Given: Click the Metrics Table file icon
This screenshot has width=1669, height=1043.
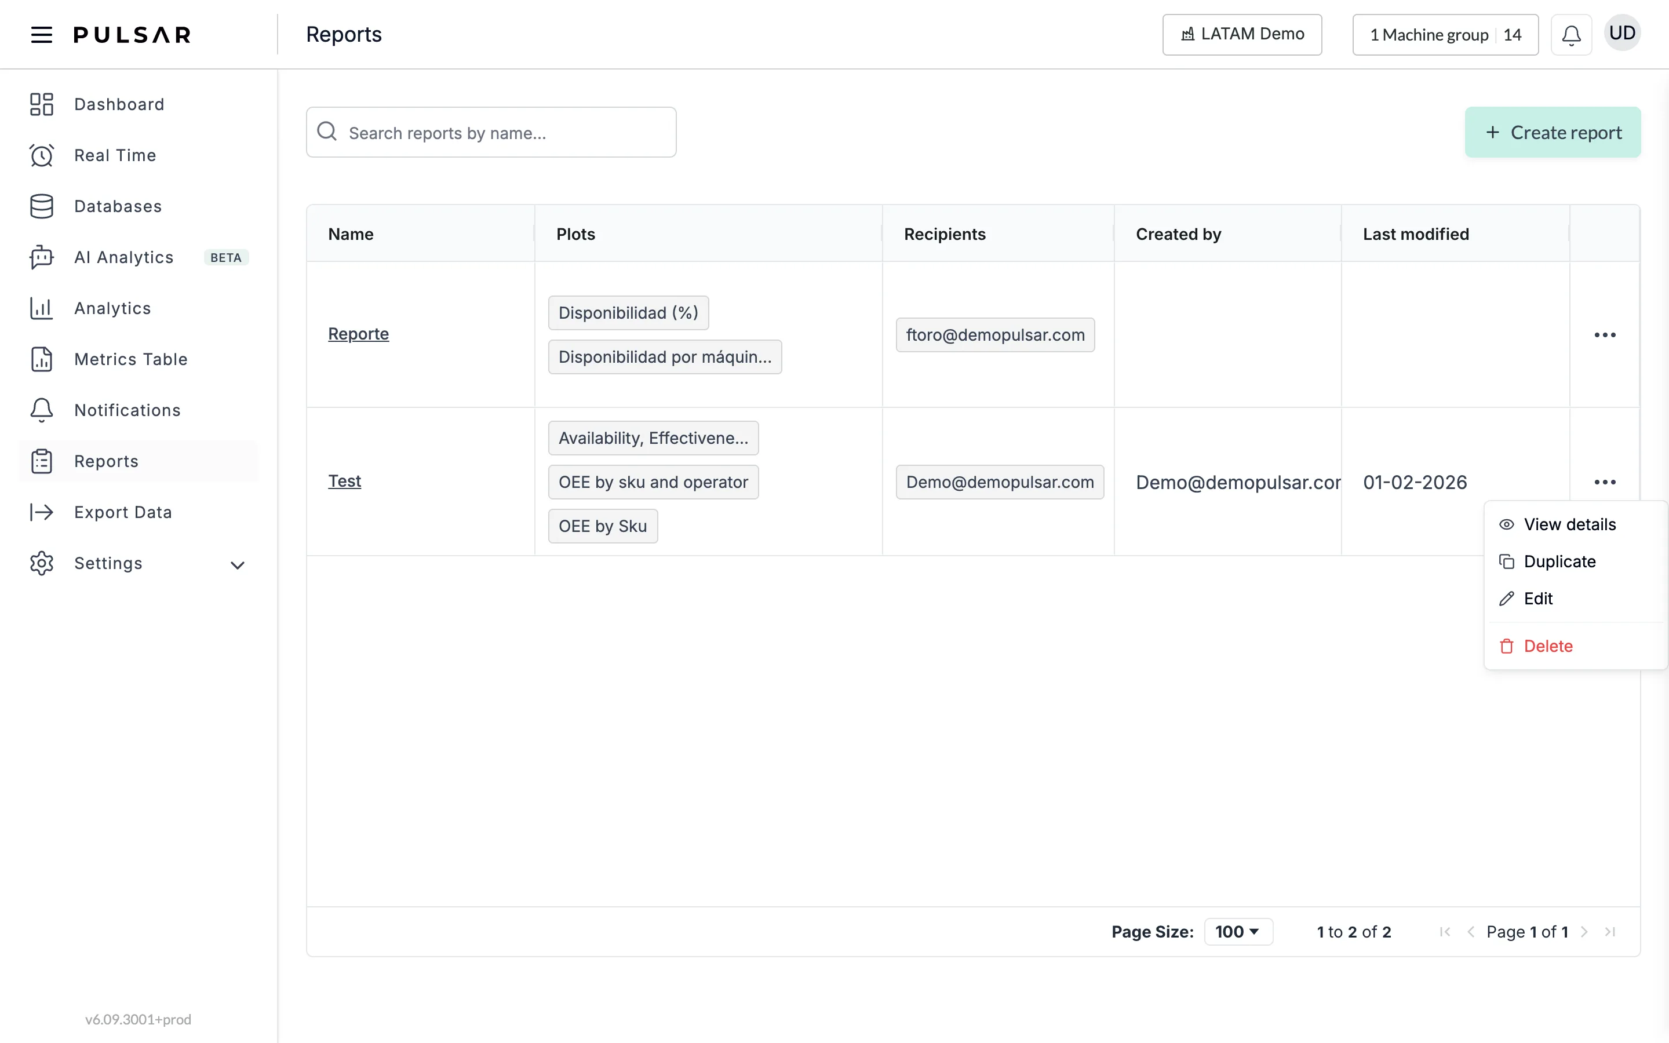Looking at the screenshot, I should tap(41, 359).
